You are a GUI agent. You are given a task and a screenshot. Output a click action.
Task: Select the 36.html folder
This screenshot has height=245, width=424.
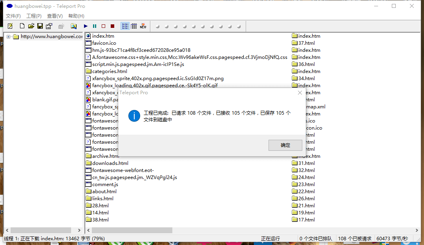[x=306, y=64]
